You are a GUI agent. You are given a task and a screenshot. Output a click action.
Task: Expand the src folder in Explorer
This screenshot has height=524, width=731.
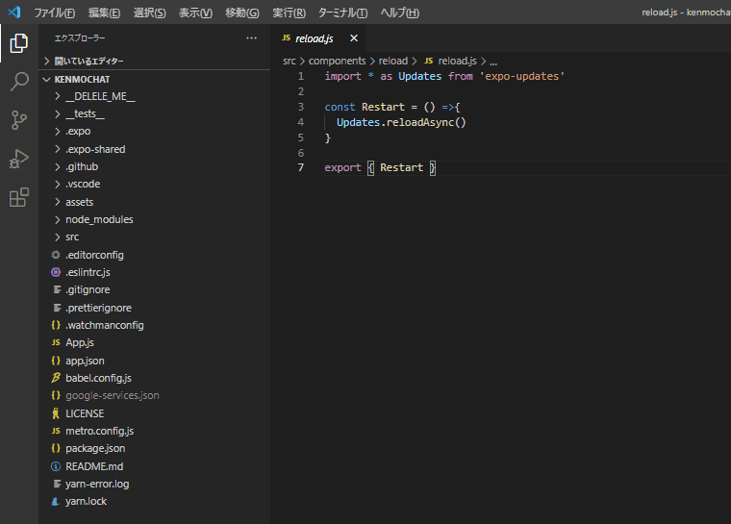pos(58,237)
